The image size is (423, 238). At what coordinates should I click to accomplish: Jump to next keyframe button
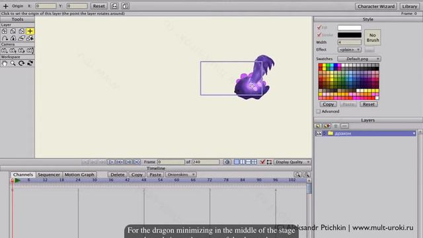click(128, 162)
